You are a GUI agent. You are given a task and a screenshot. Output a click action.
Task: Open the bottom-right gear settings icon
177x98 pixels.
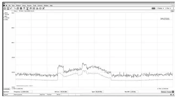click(x=173, y=92)
